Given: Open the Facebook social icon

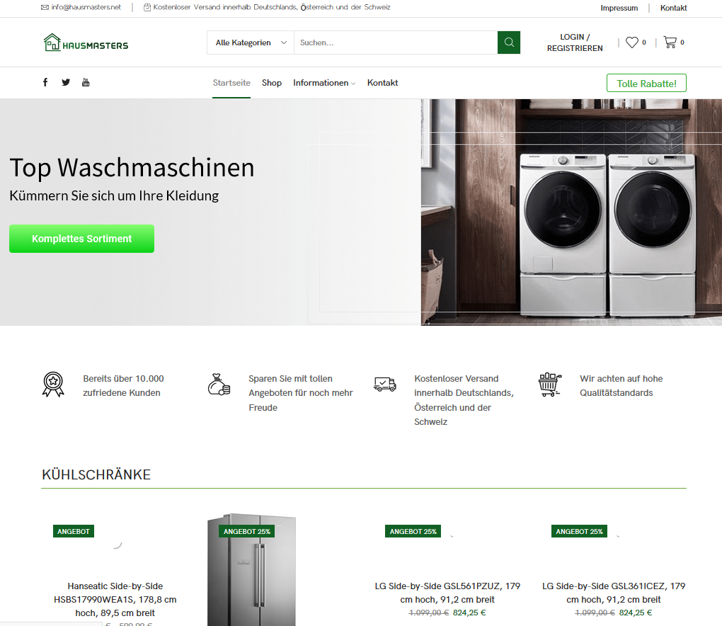Looking at the screenshot, I should 45,82.
